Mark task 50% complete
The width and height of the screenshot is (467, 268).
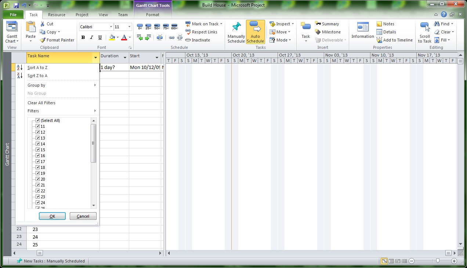click(x=157, y=27)
